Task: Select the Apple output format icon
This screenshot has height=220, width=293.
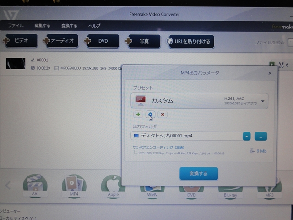Action: [113, 187]
